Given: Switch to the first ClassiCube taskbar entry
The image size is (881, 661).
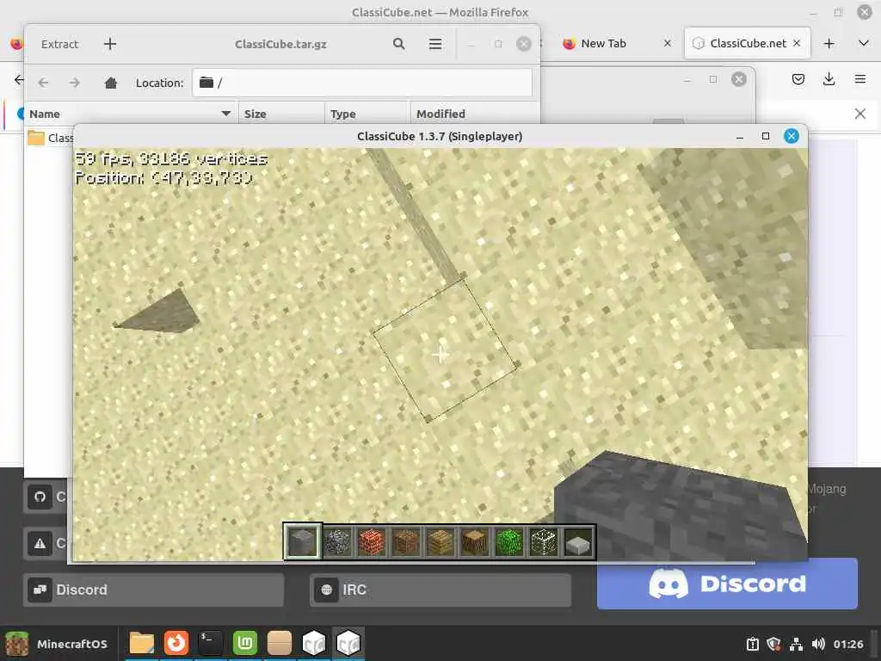Looking at the screenshot, I should point(313,643).
